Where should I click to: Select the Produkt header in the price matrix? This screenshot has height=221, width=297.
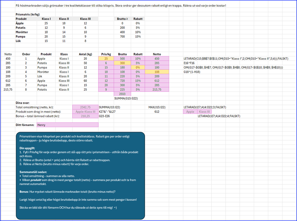pyautogui.click(x=21, y=19)
